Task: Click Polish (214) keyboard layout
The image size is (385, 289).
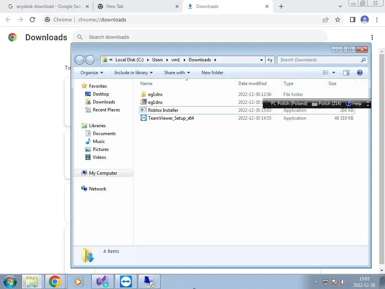Action: (327, 103)
